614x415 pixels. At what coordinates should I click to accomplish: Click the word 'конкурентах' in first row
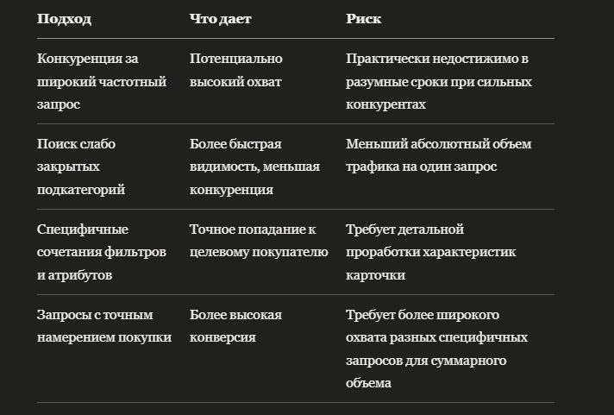(x=385, y=104)
